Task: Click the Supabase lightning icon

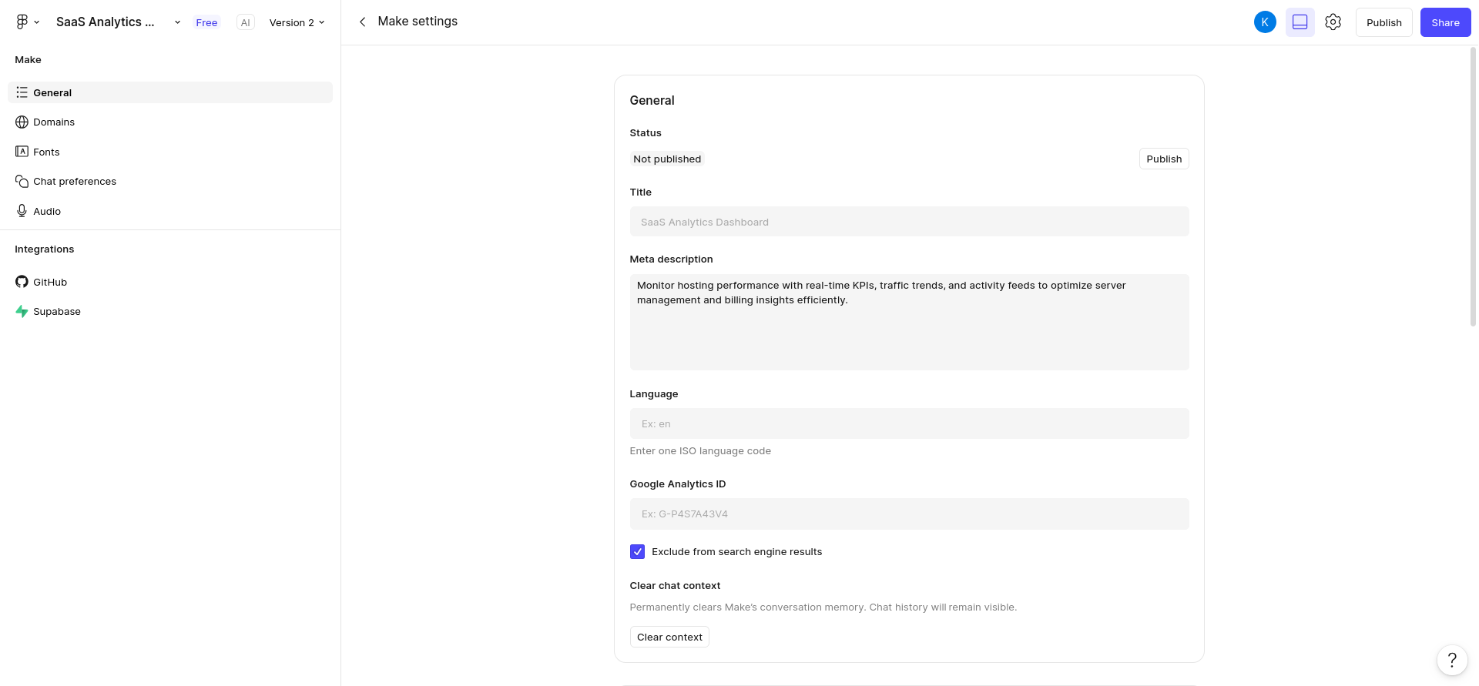Action: 22,312
